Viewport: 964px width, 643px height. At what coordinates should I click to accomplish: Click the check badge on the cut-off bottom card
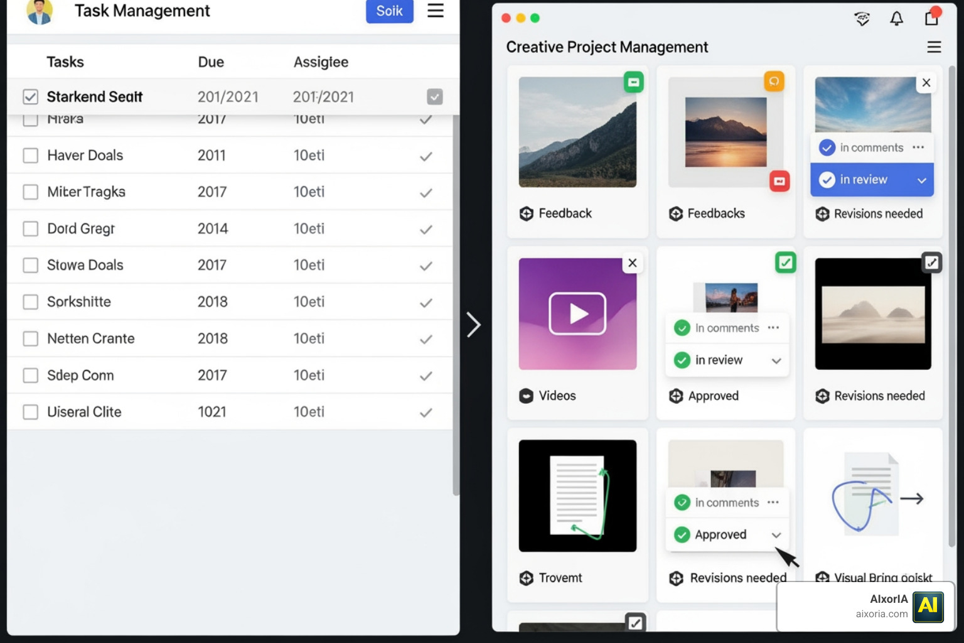(636, 622)
